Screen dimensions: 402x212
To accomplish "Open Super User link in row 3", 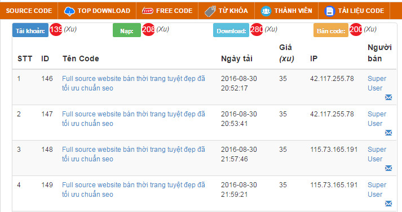I will (377, 154).
